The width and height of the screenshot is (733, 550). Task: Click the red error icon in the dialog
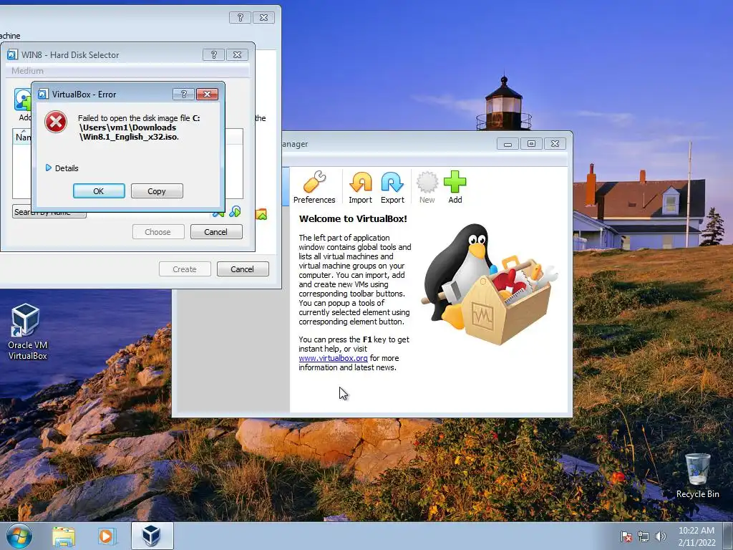[56, 122]
